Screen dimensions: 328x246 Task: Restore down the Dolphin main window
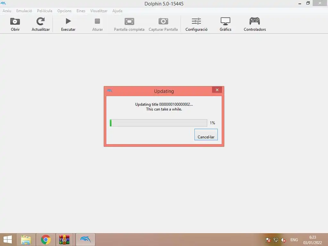[x=308, y=3]
